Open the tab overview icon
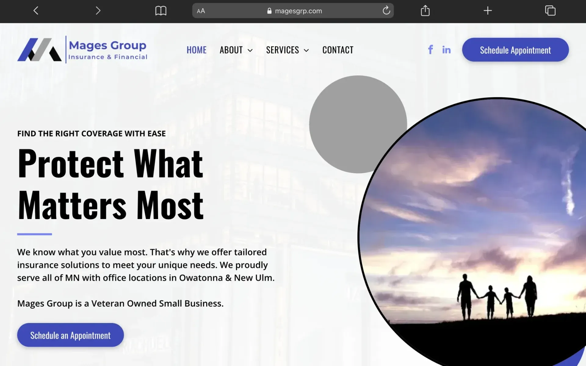This screenshot has width=586, height=366. coord(550,10)
